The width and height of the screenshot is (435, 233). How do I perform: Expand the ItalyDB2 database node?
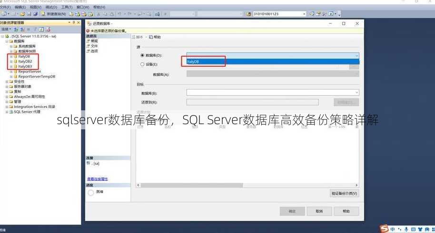click(11, 61)
